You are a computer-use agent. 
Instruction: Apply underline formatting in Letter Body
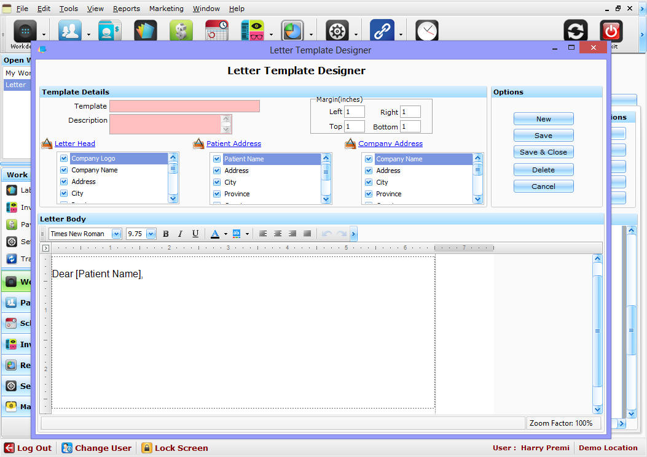click(x=195, y=234)
